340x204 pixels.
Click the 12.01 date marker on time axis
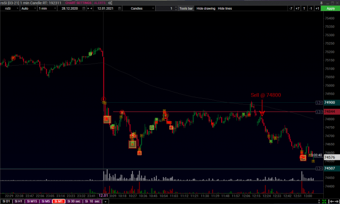coord(103,195)
